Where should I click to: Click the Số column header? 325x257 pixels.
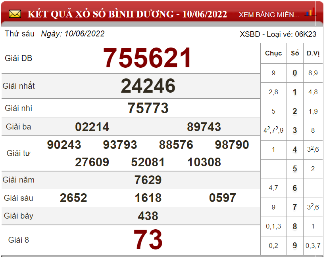(x=295, y=53)
